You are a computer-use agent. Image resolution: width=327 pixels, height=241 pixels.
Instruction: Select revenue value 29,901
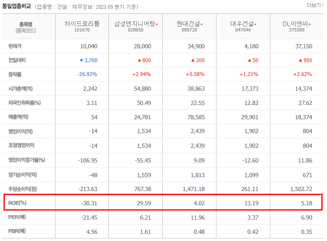coord(250,117)
